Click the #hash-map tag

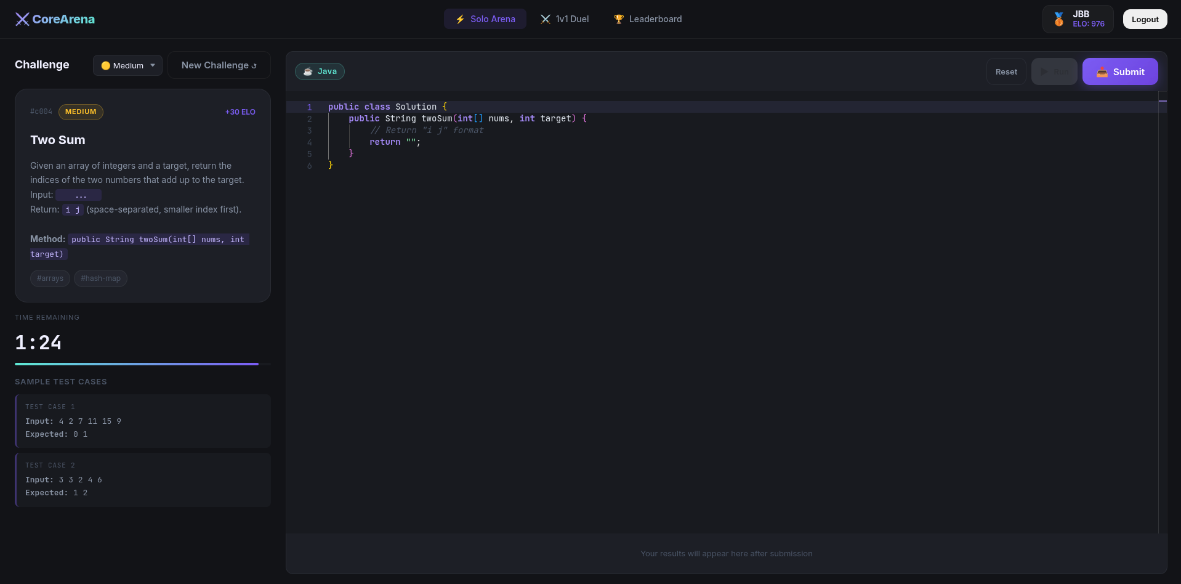coord(100,278)
